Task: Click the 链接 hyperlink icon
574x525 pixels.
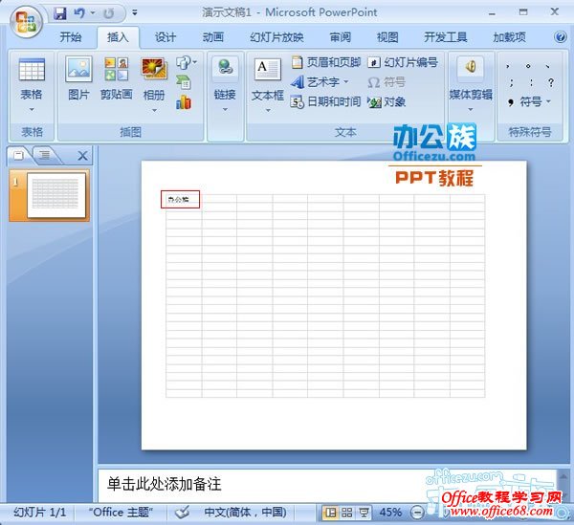Action: click(225, 68)
